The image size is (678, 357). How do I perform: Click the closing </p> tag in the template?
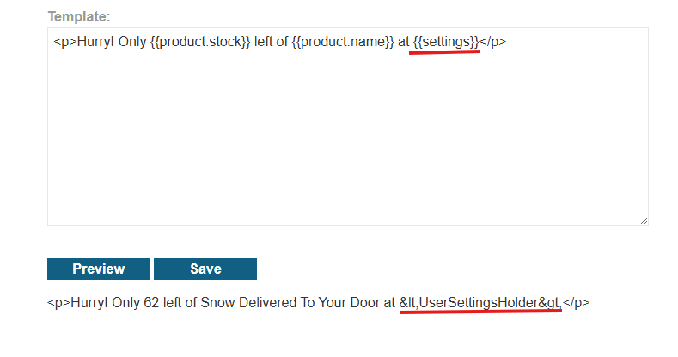point(492,42)
